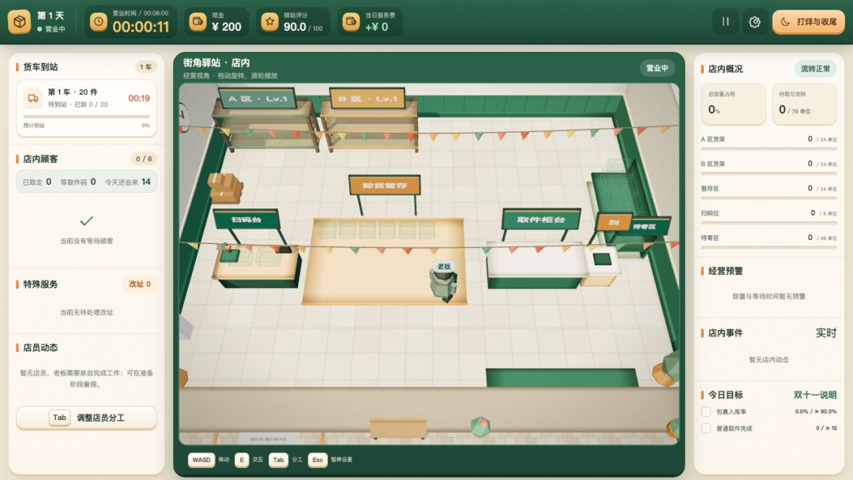Click the 1 车 truck count badge
Screen dimensions: 853x480
click(x=146, y=67)
